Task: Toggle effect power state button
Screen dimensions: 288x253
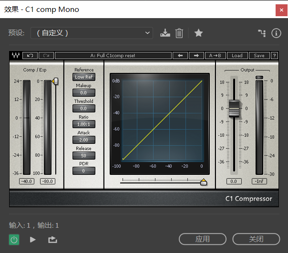Action: [x=14, y=240]
